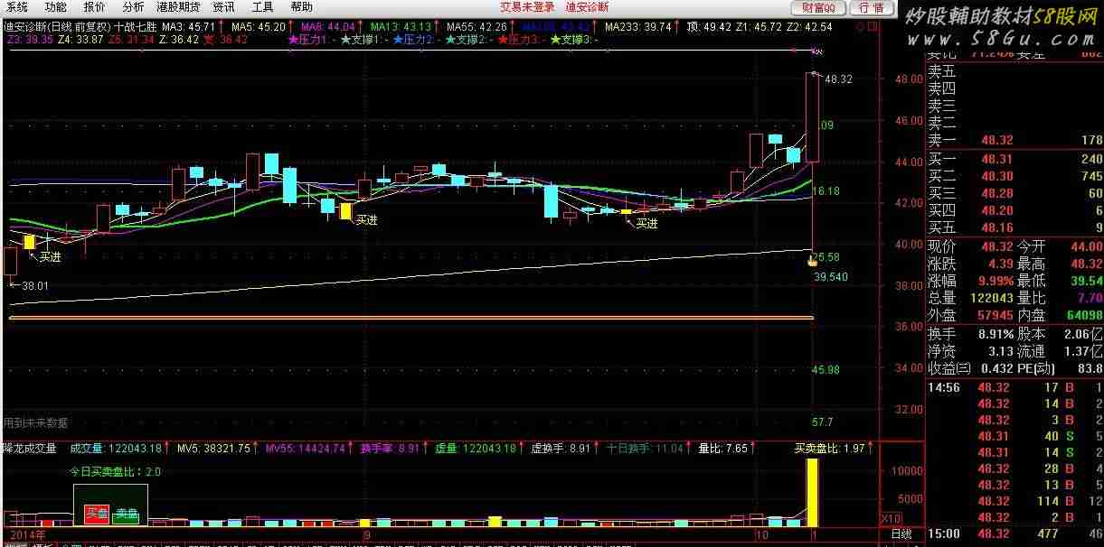1104x547 pixels.
Task: Click the green 卖盘 legend box
Action: (126, 515)
